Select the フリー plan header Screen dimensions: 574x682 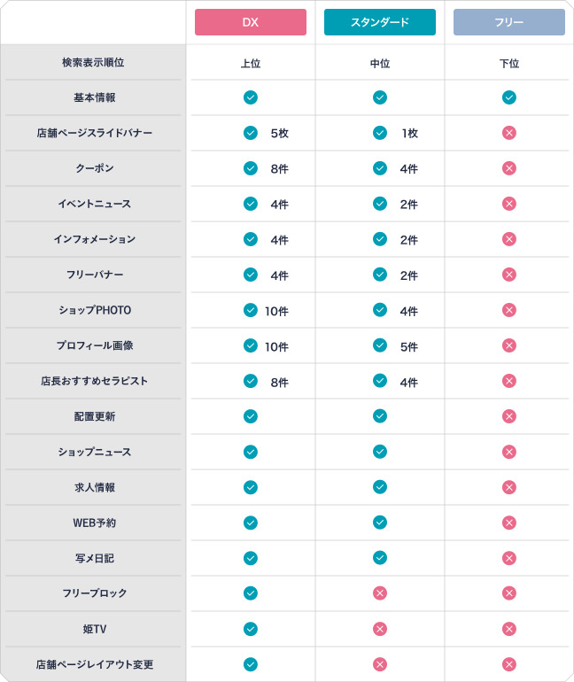[x=509, y=22]
